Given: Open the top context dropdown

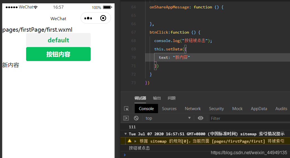Looking at the screenshot, I should pos(168,118).
